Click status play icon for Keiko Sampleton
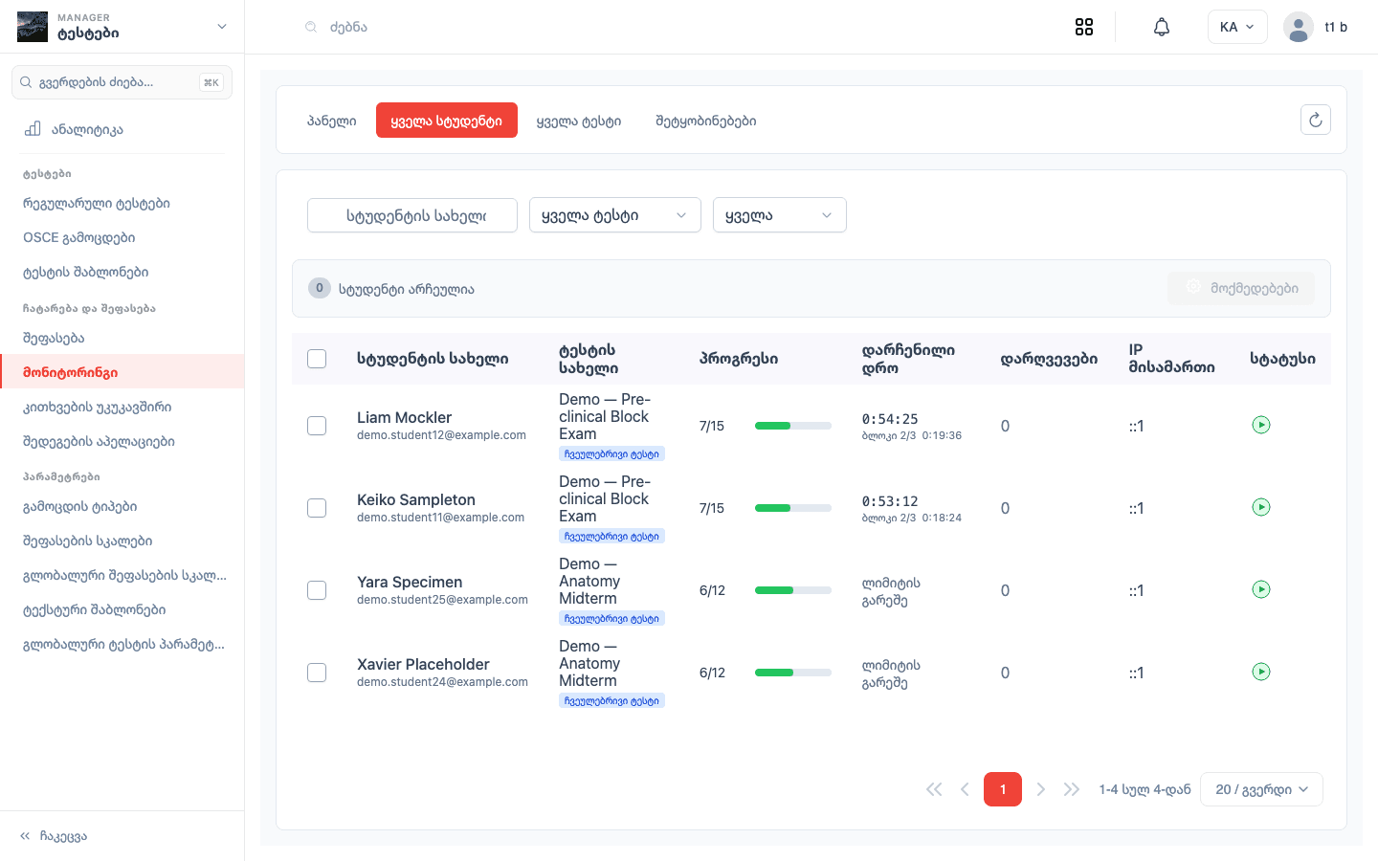 point(1261,507)
